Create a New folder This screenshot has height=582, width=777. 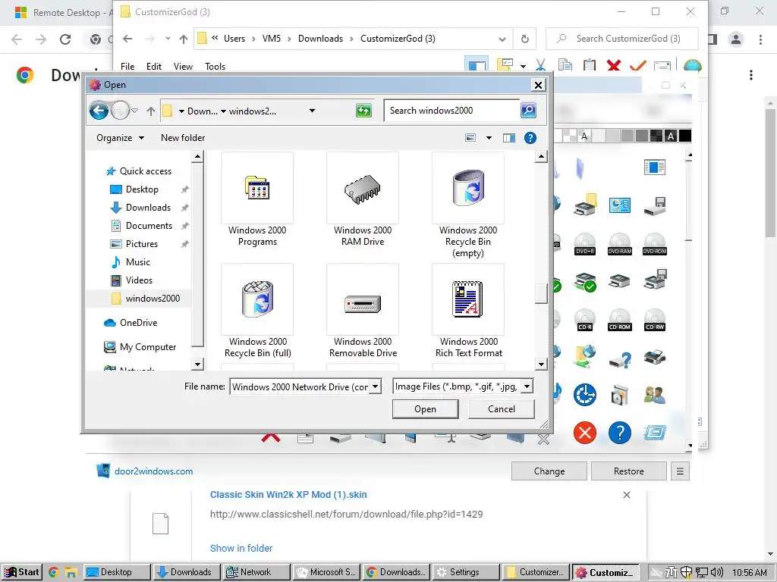click(x=183, y=138)
